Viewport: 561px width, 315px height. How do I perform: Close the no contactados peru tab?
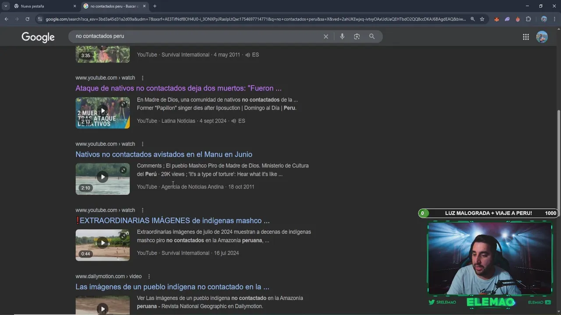point(144,6)
